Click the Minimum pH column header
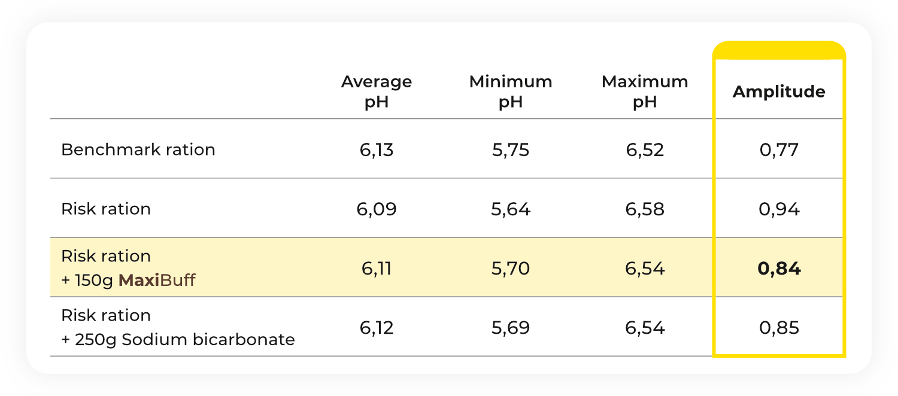Viewport: 898px width, 396px height. tap(511, 92)
